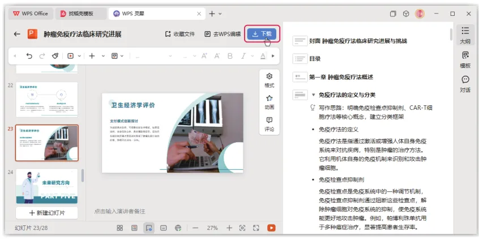Click the 免疫疗法的定义 bullet heading

point(338,129)
